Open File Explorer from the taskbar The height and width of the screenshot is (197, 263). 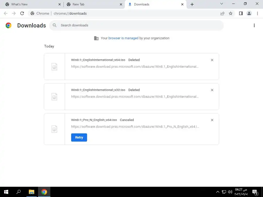point(31,192)
